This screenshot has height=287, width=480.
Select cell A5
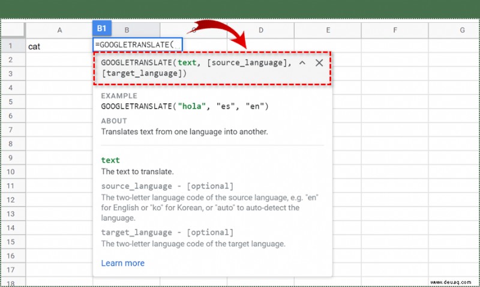click(59, 101)
